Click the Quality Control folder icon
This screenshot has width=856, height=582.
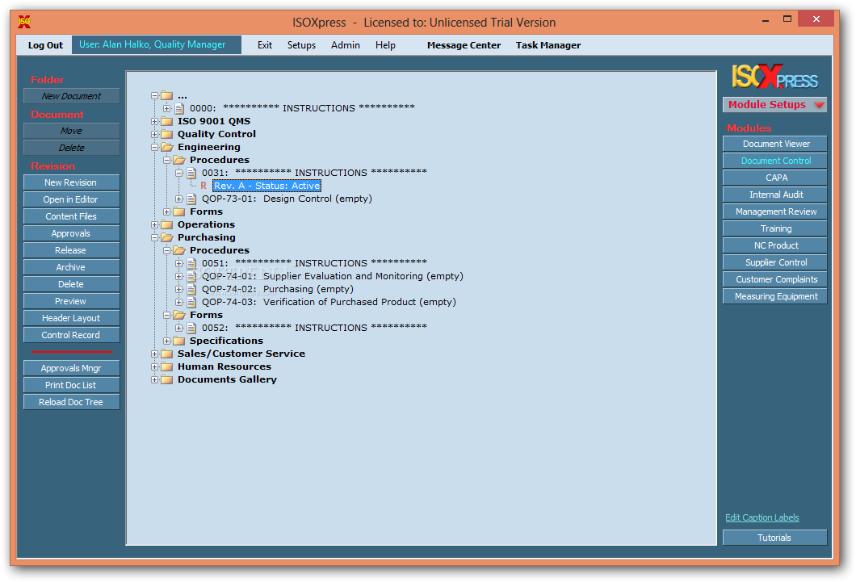click(x=167, y=134)
